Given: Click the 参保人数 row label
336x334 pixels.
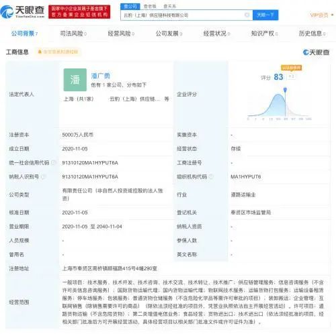Looking at the screenshot, I should tap(187, 240).
